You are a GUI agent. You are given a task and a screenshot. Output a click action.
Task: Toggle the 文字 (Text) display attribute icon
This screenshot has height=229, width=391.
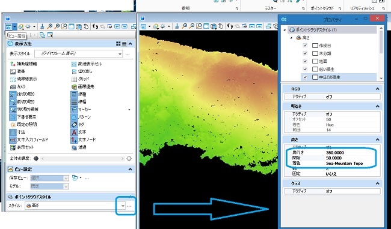[x=74, y=132]
